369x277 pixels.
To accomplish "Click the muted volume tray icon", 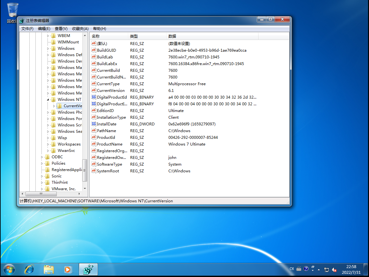I will [x=334, y=270].
